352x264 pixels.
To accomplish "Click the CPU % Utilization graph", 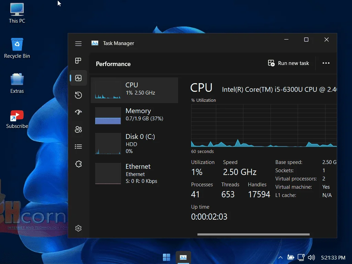I will click(264, 126).
